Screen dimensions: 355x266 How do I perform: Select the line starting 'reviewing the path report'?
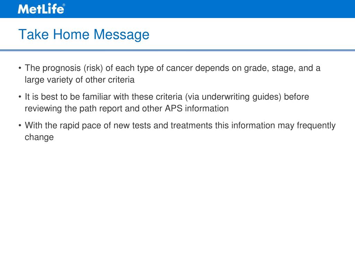click(127, 108)
